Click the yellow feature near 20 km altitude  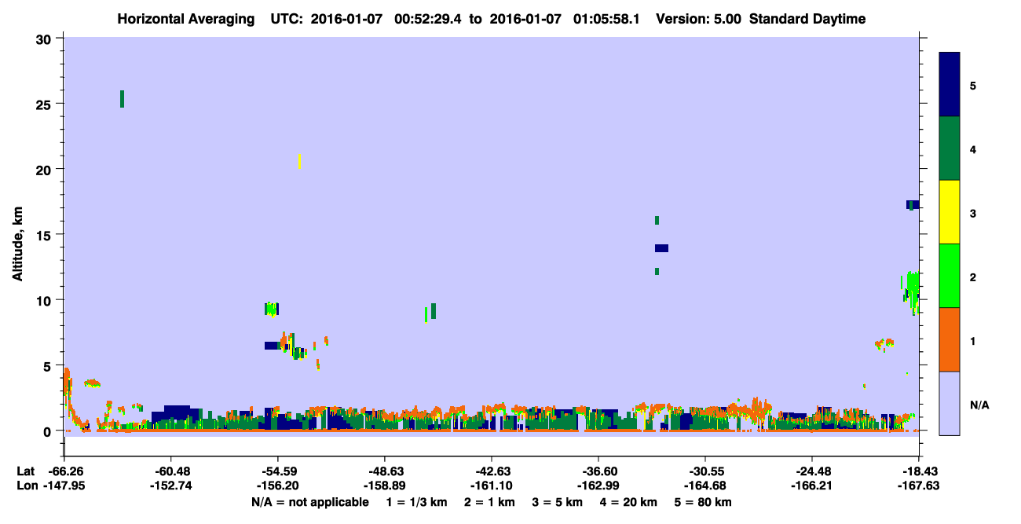300,162
